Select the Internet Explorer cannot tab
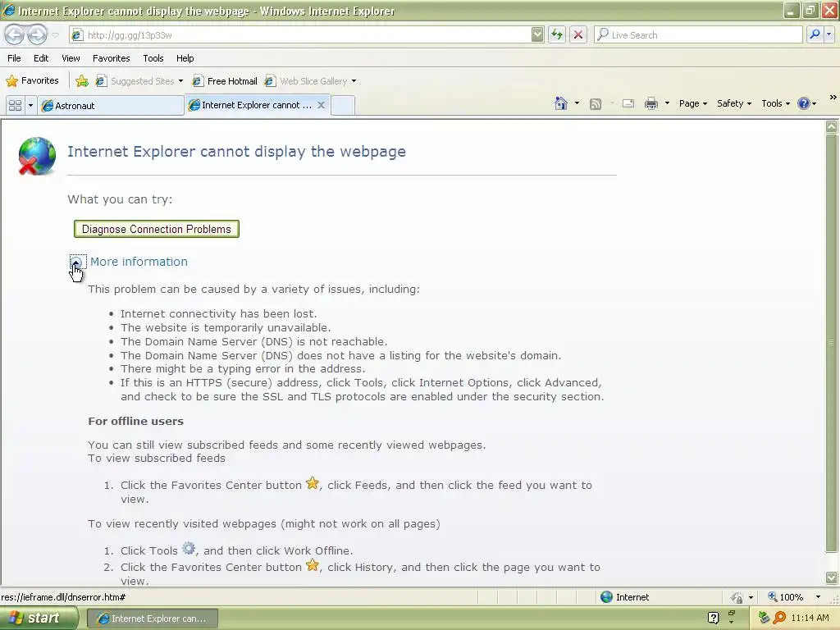 [251, 105]
